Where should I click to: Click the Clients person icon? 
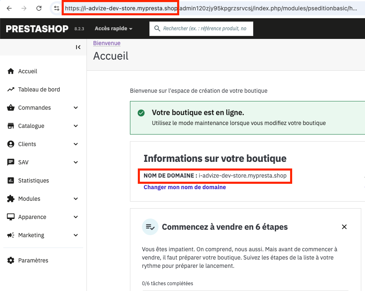click(x=11, y=144)
